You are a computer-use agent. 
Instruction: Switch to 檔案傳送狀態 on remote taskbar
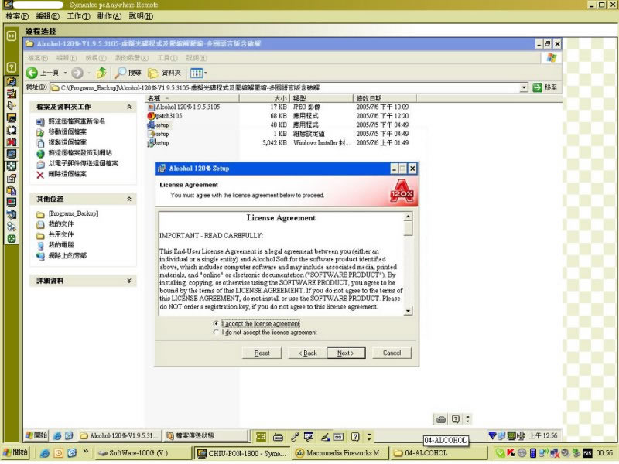coord(204,435)
